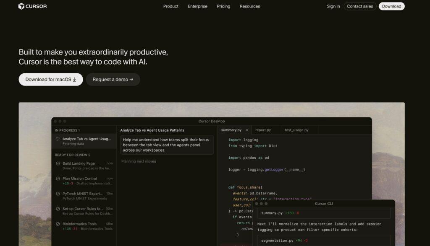Viewport: 430px width, 246px height.
Task: Click check icon next to Set up Cursor Rules
Action: pyautogui.click(x=58, y=209)
